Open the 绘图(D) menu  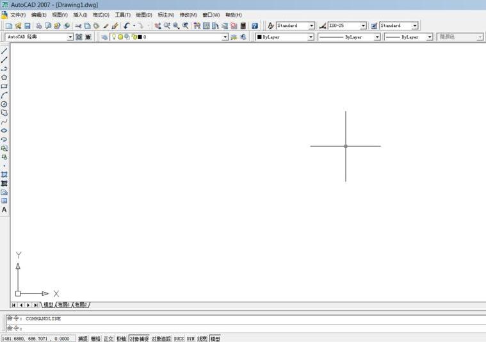pyautogui.click(x=144, y=15)
